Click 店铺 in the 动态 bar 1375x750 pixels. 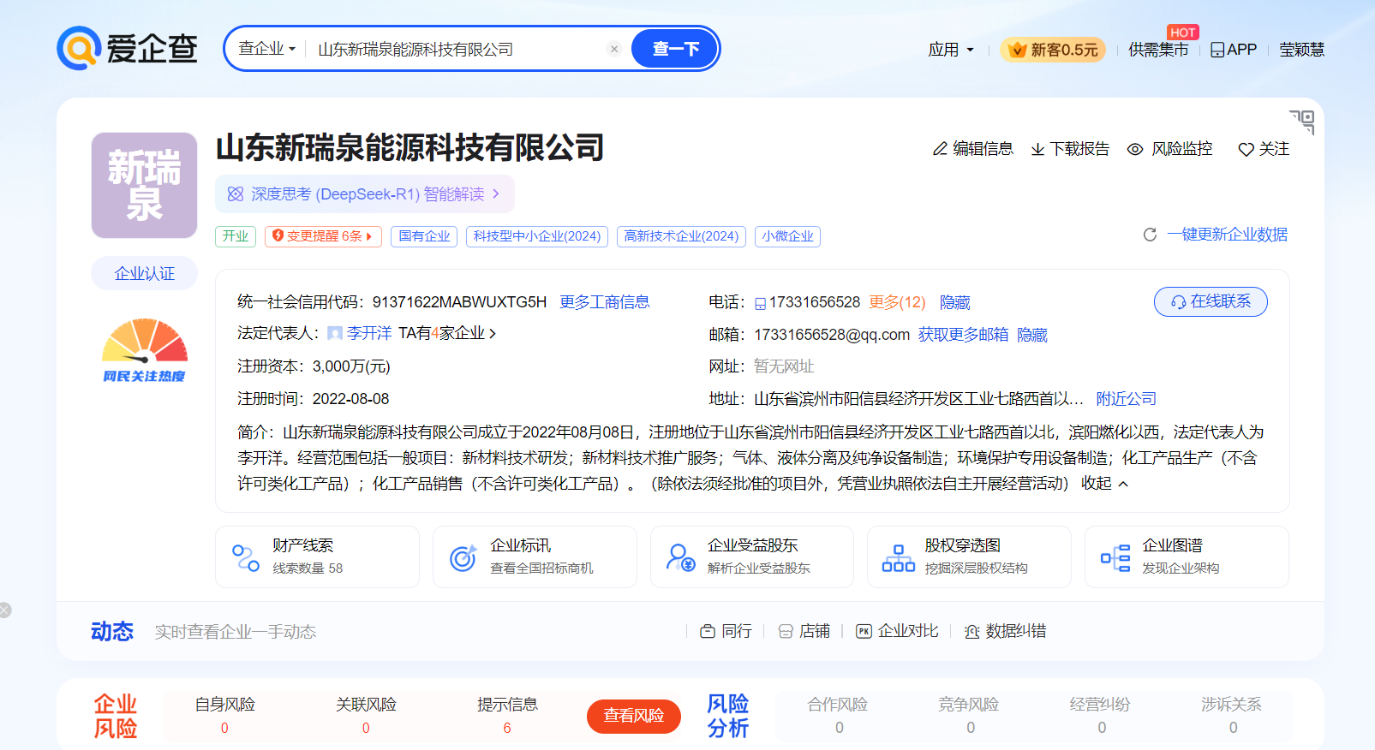pyautogui.click(x=804, y=631)
